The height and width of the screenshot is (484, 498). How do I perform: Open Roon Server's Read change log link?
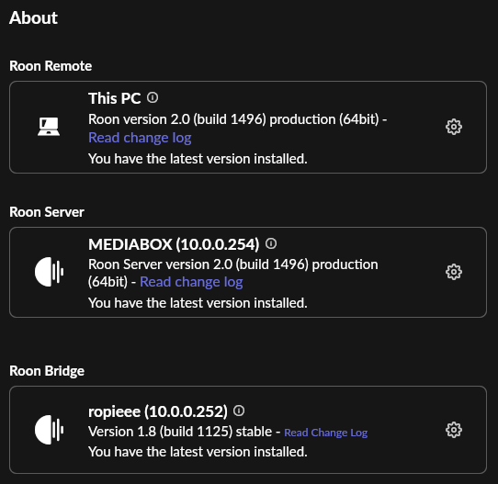tap(191, 282)
